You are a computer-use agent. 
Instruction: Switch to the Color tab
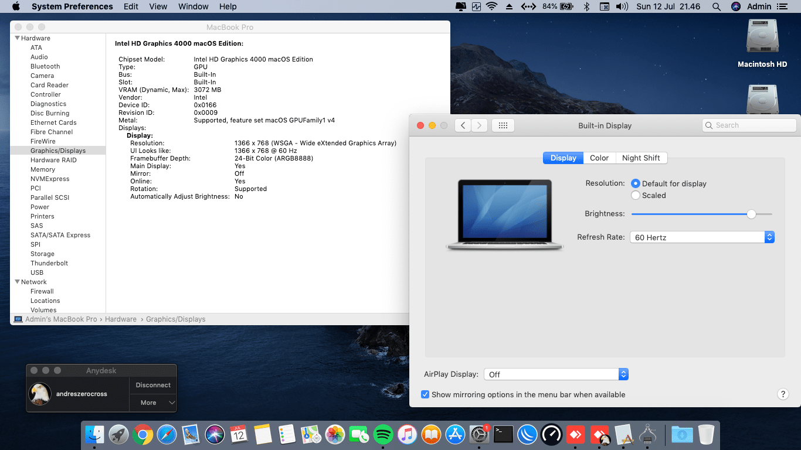click(599, 158)
